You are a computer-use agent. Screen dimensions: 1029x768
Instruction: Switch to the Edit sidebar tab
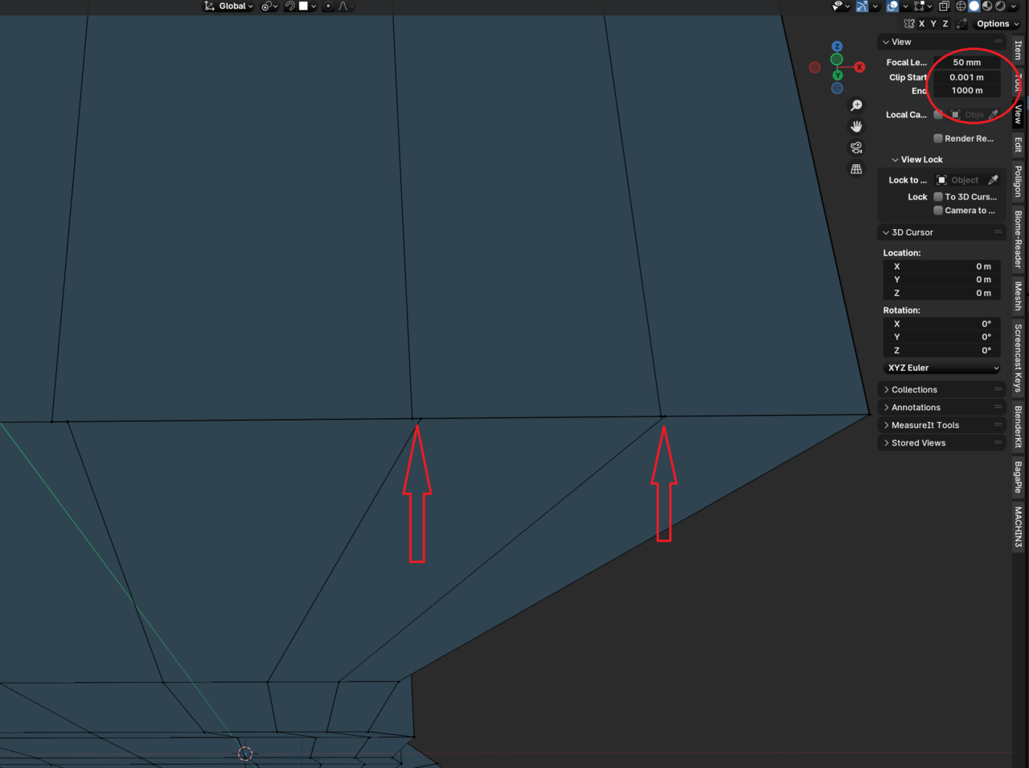tap(1019, 145)
